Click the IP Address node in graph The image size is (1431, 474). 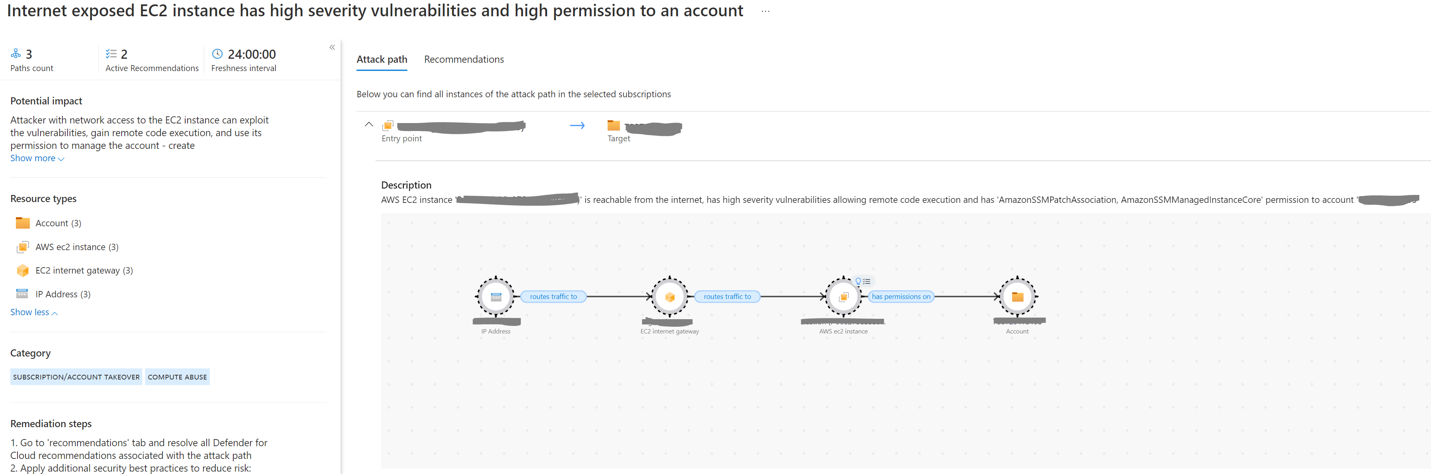pyautogui.click(x=496, y=297)
